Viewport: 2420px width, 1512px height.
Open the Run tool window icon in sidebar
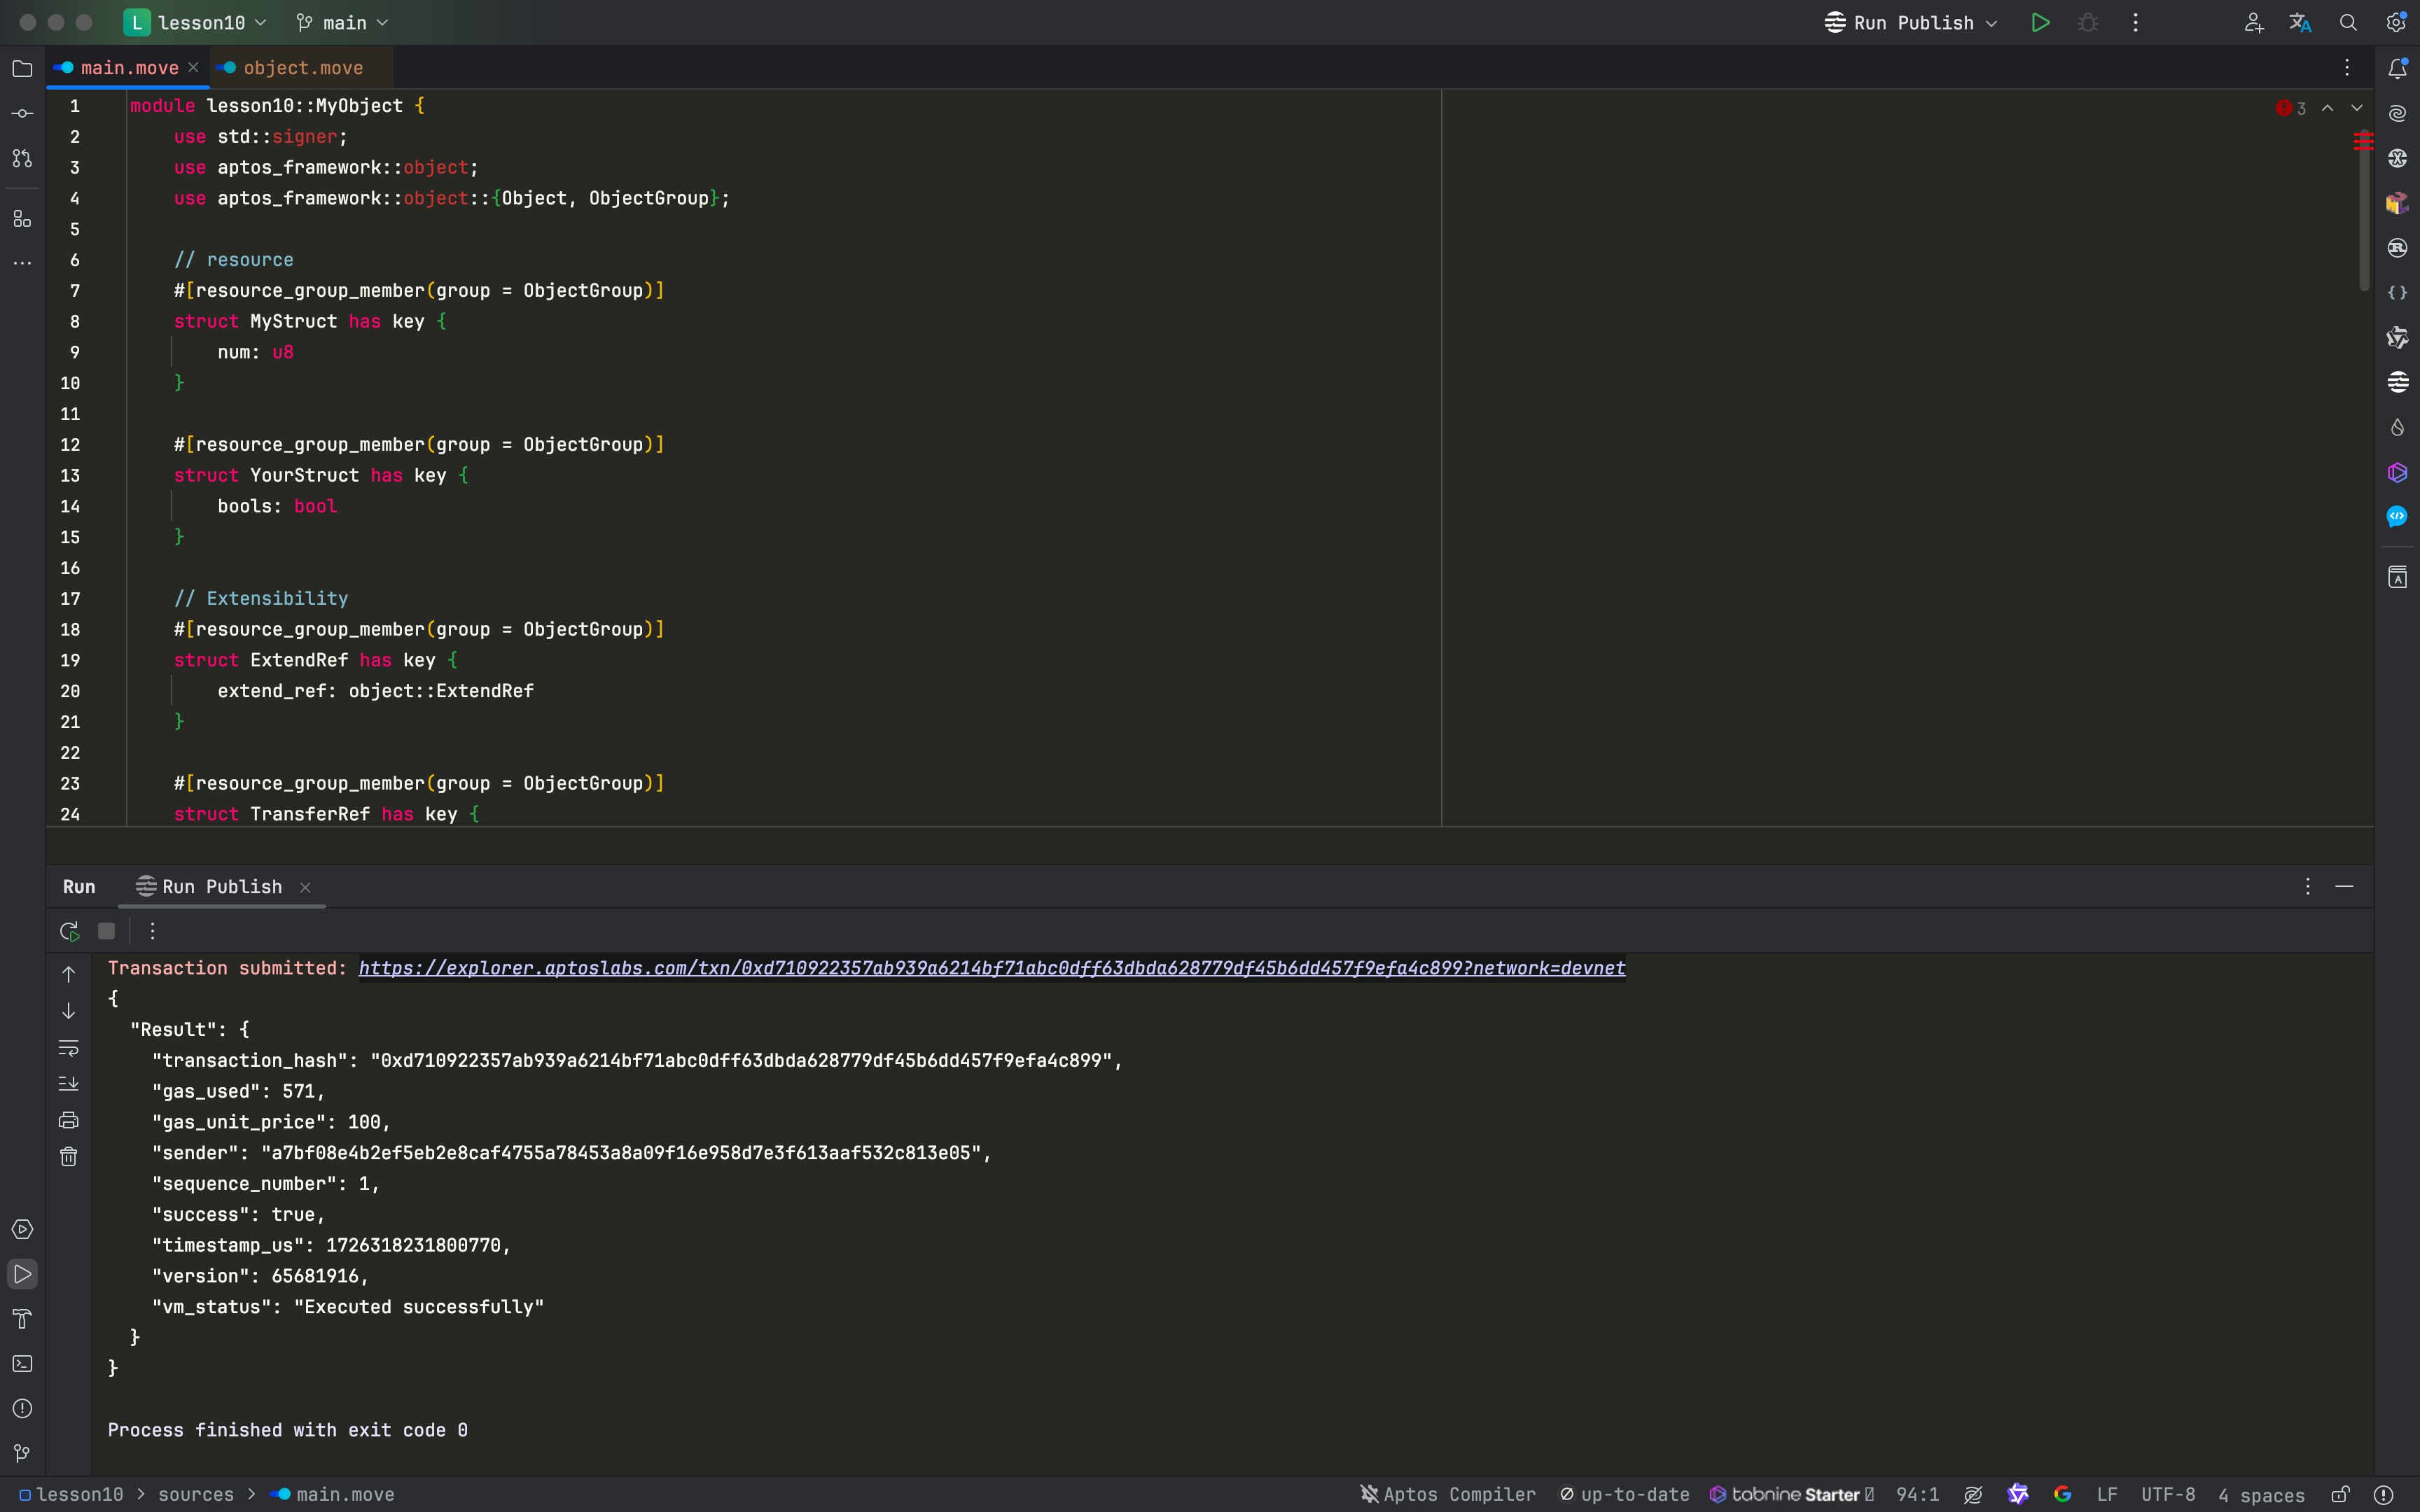point(22,1274)
